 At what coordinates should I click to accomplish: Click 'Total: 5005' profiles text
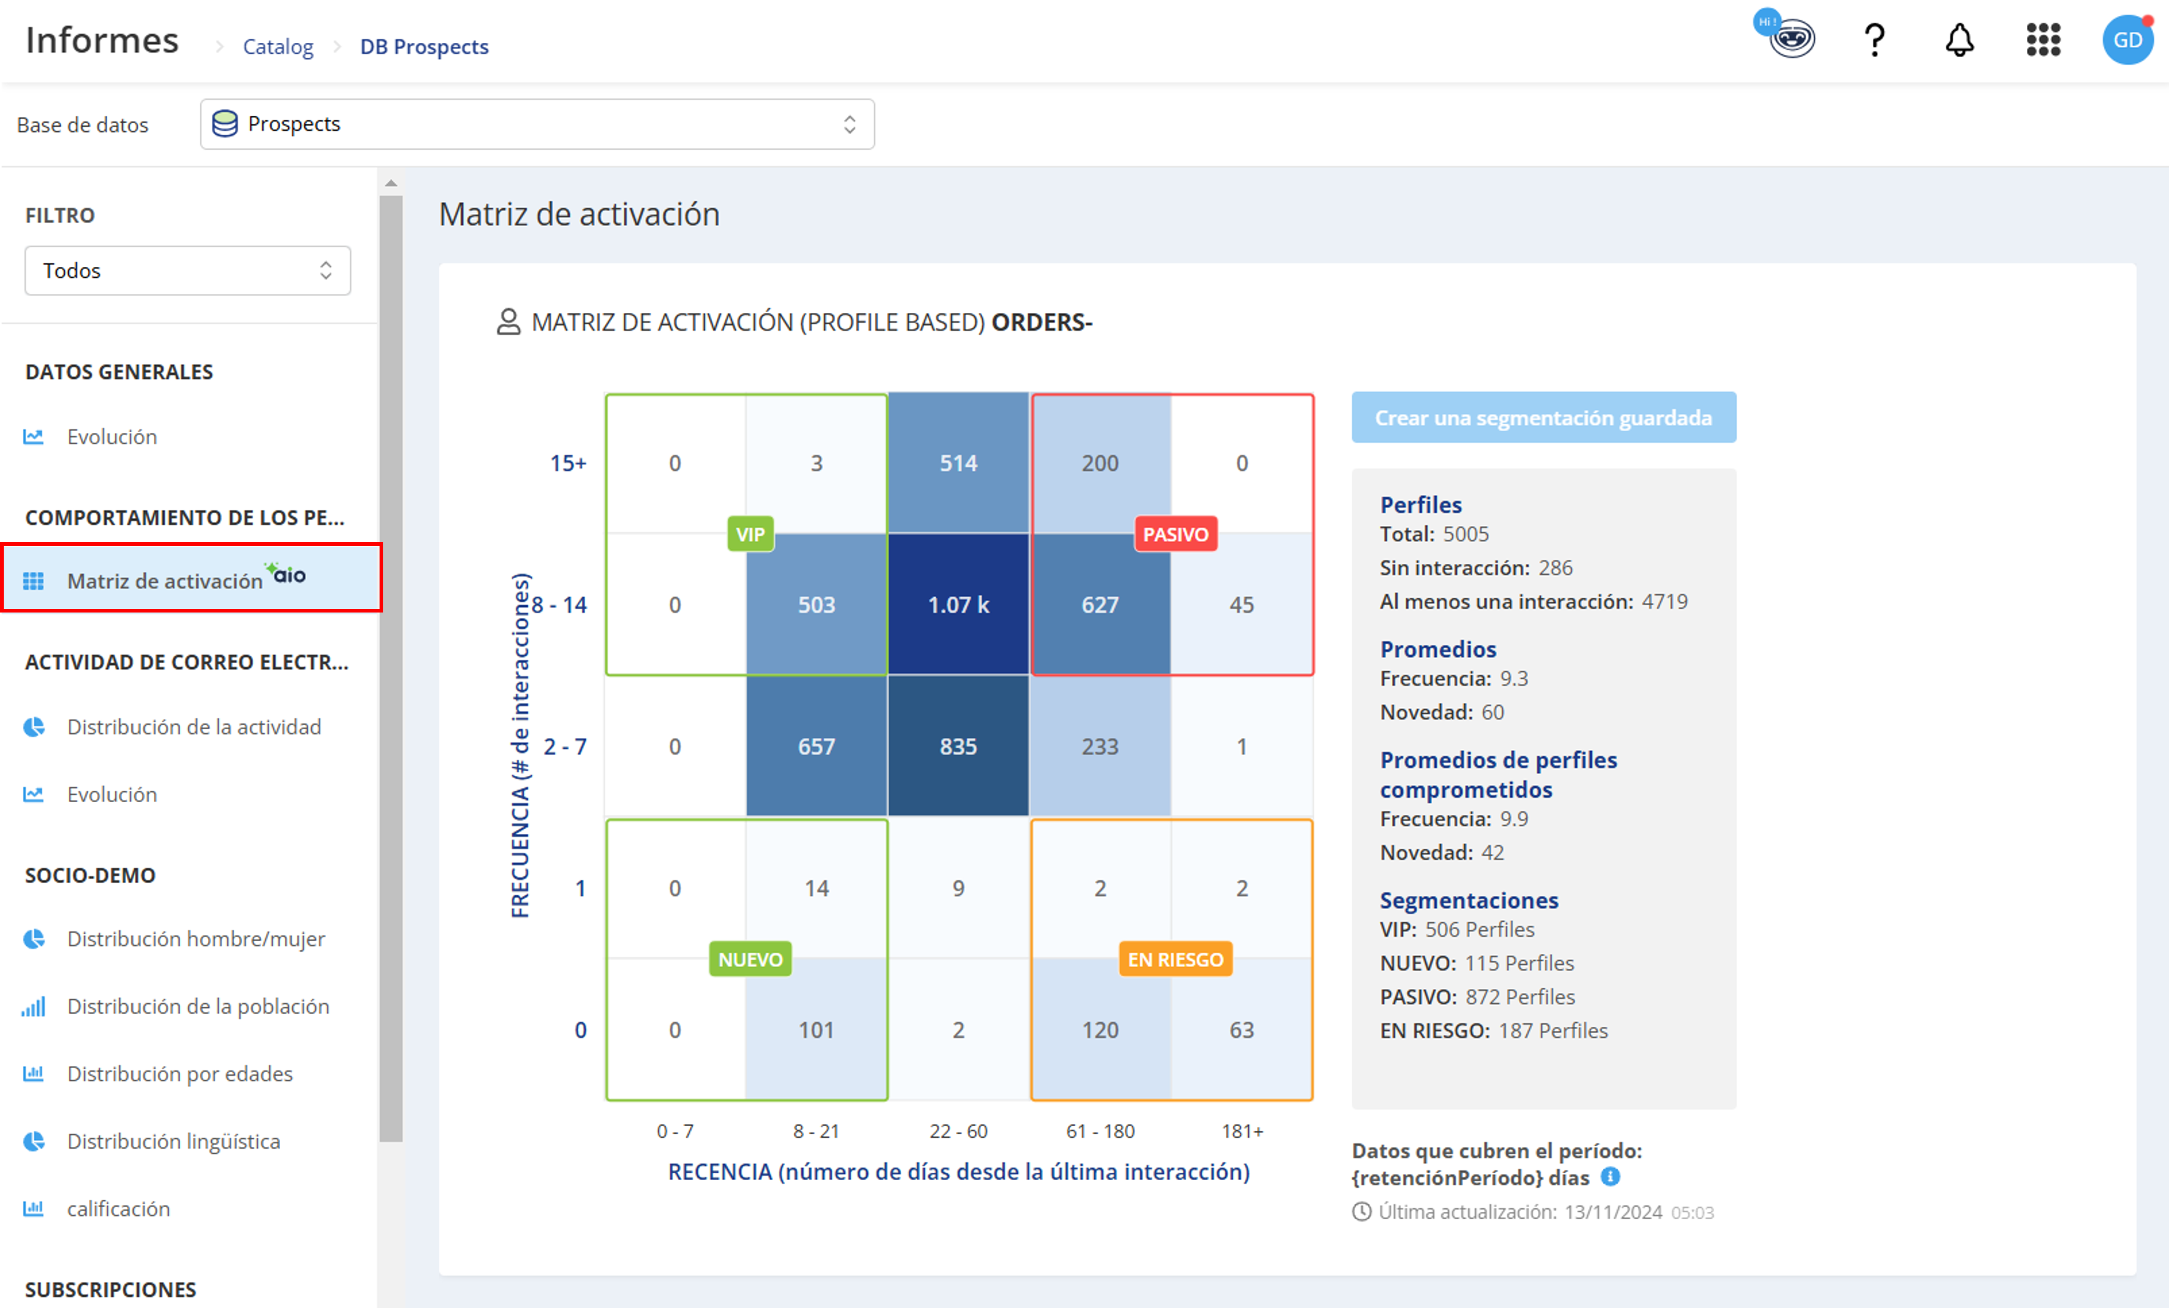1434,534
